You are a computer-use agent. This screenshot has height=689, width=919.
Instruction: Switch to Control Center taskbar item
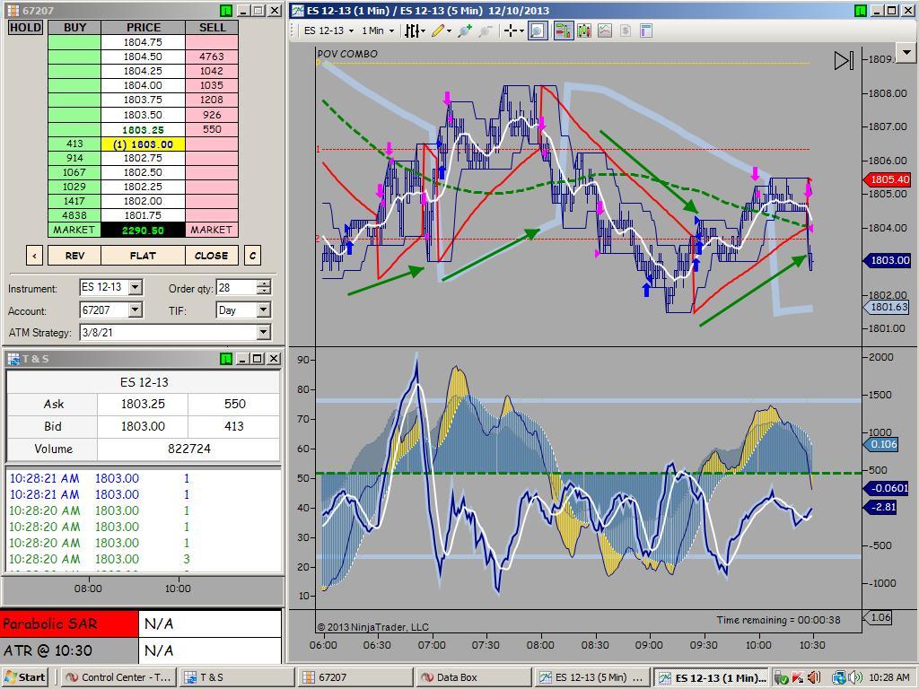pos(118,677)
